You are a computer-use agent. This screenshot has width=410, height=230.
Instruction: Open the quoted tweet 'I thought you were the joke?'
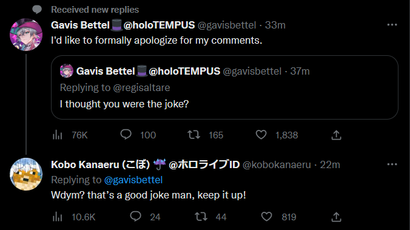[224, 87]
